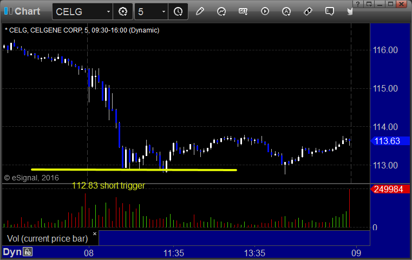Screen dimensions: 412x260
Task: Click the trade arrows icon
Action: (x=308, y=11)
